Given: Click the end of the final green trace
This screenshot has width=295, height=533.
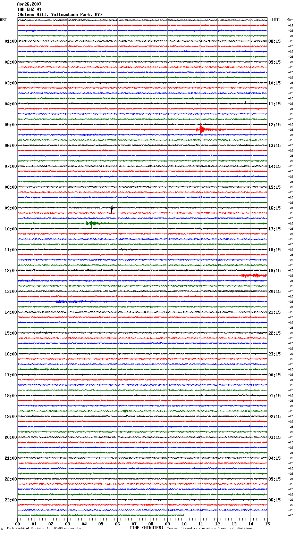Looking at the screenshot, I should (184, 515).
